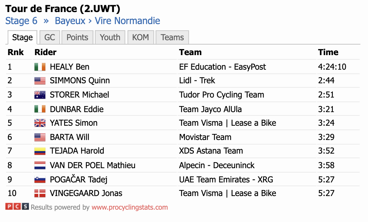Select the Stage results tab
The width and height of the screenshot is (368, 222).
23,37
